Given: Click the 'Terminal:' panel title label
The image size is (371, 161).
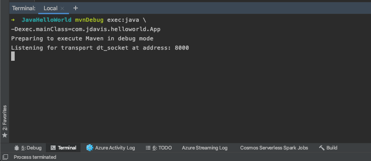Looking at the screenshot, I should tap(24, 8).
